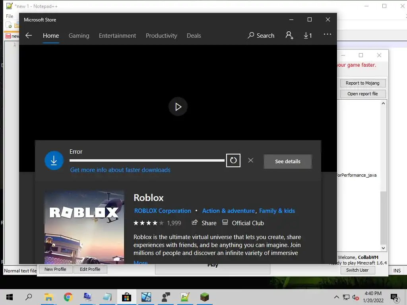The height and width of the screenshot is (305, 407).
Task: Open the Minecraft grass block taskbar icon
Action: click(x=205, y=297)
